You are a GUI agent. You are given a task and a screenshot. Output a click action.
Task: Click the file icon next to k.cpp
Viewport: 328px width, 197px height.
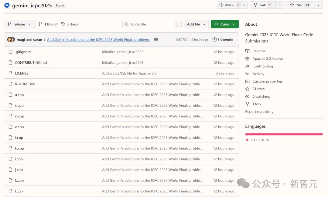10,180
